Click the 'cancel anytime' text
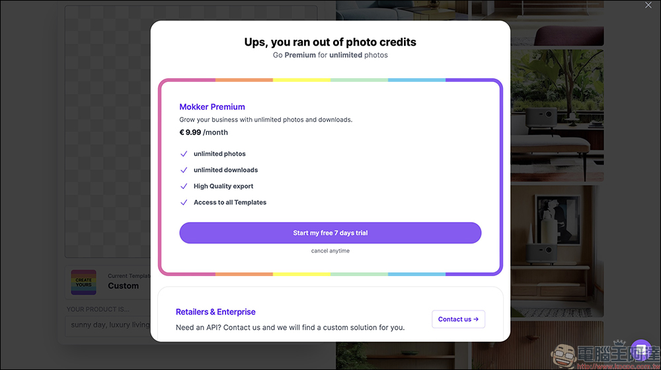This screenshot has height=370, width=661. coord(330,251)
